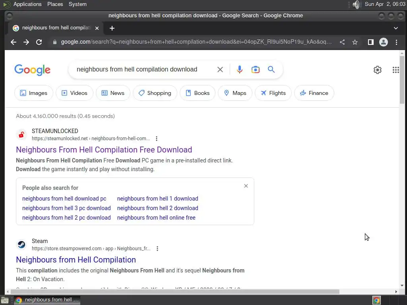
Task: Switch to Finance results
Action: pos(314,93)
